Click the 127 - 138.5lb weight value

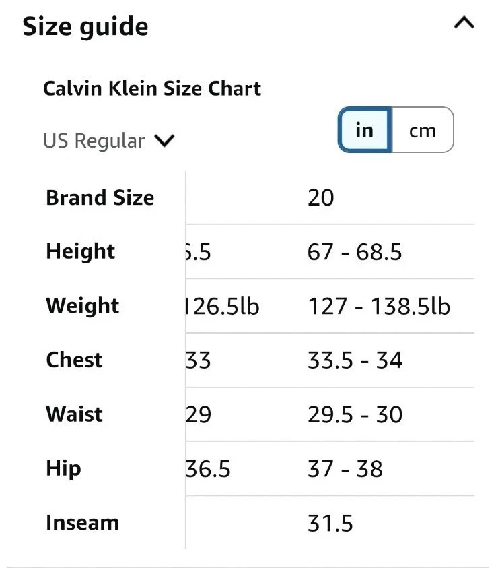click(379, 307)
